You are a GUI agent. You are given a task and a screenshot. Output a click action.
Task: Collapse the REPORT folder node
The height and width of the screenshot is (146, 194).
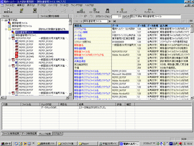click(6, 29)
